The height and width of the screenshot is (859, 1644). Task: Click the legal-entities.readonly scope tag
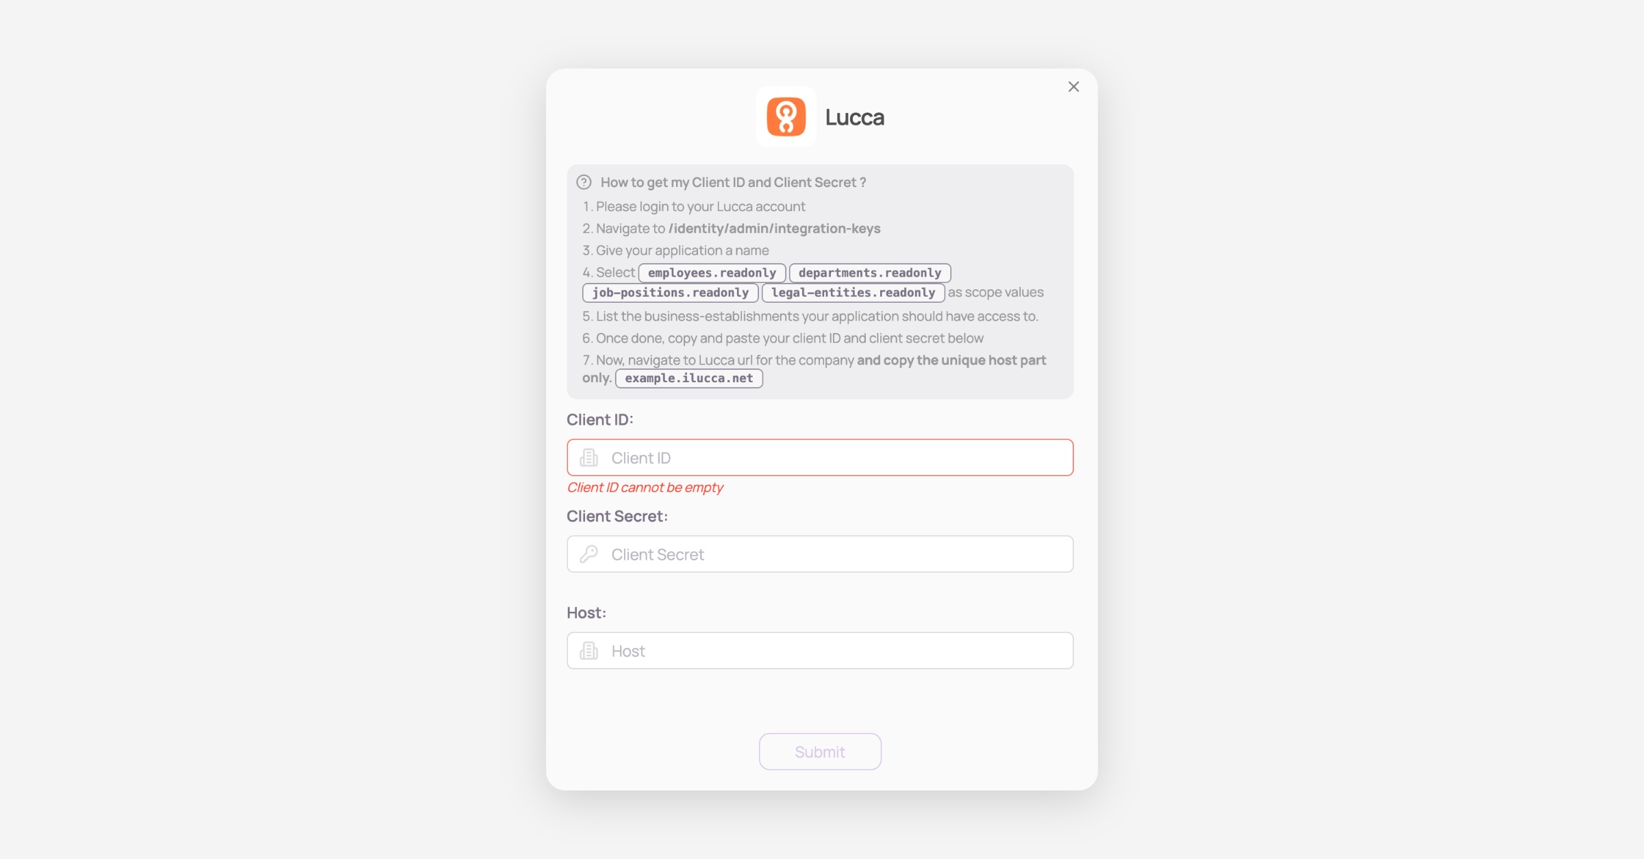pyautogui.click(x=853, y=292)
